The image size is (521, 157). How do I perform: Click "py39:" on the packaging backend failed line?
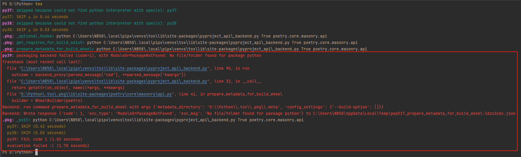[8, 56]
